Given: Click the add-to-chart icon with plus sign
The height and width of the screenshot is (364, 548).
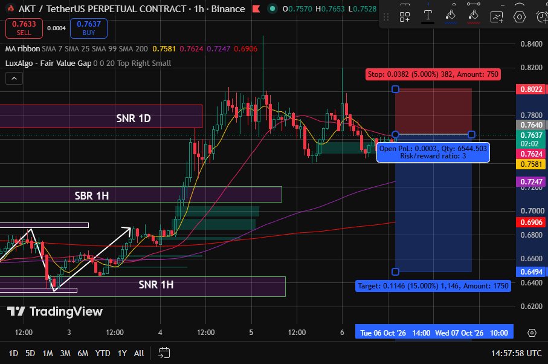Looking at the screenshot, I should coord(497,16).
